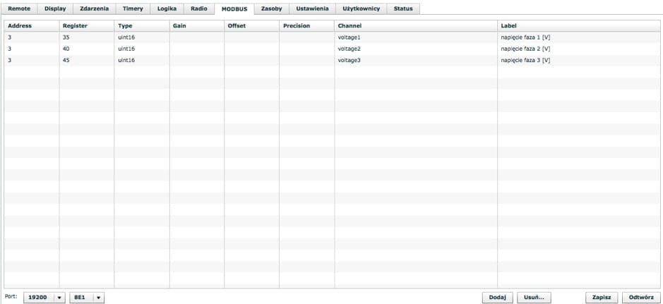Click the Odtwórz button
The width and height of the screenshot is (663, 304).
coord(642,298)
